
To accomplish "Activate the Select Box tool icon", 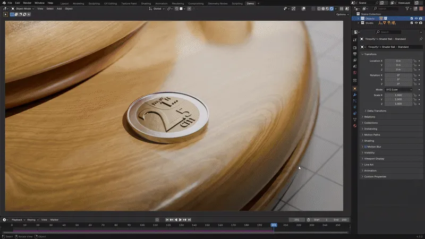I will click(5, 14).
